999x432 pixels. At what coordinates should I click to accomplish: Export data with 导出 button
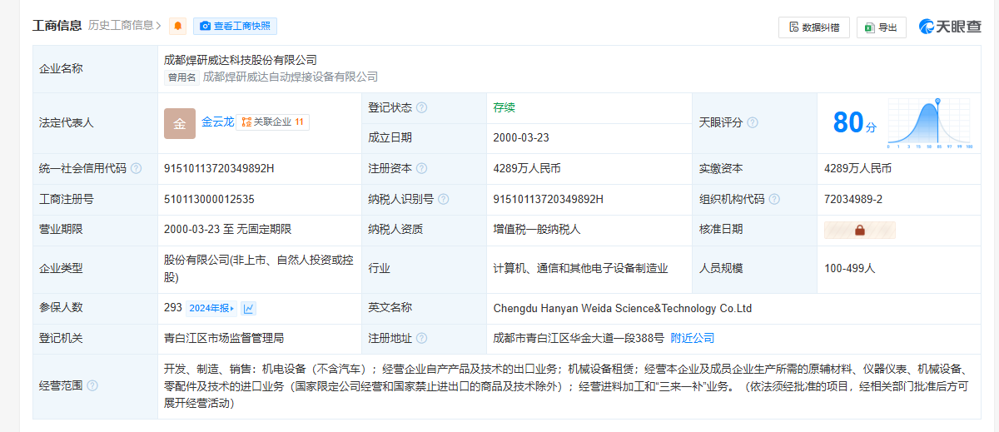(881, 27)
